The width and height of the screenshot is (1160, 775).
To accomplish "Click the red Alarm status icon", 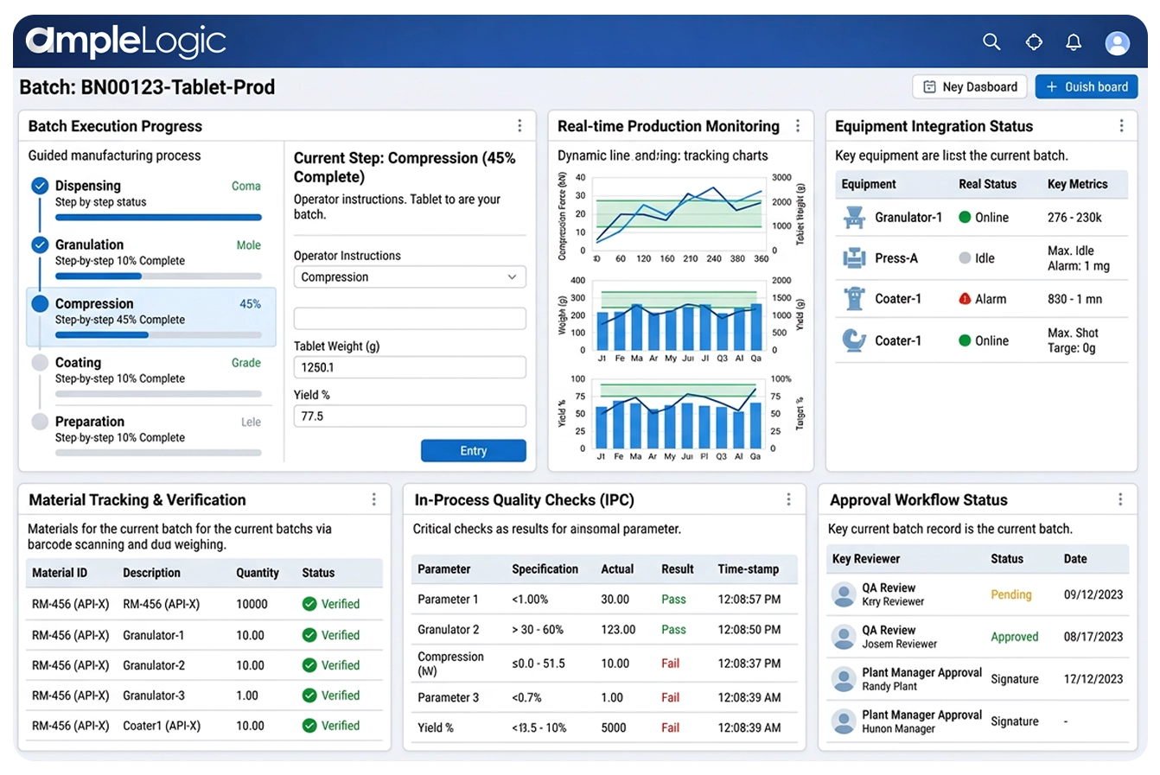I will tap(965, 299).
